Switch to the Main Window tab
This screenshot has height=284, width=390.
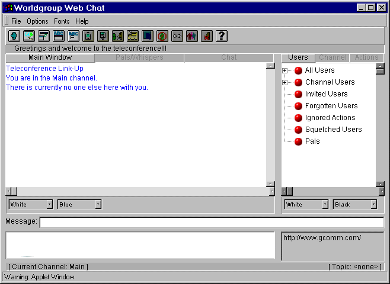[50, 58]
